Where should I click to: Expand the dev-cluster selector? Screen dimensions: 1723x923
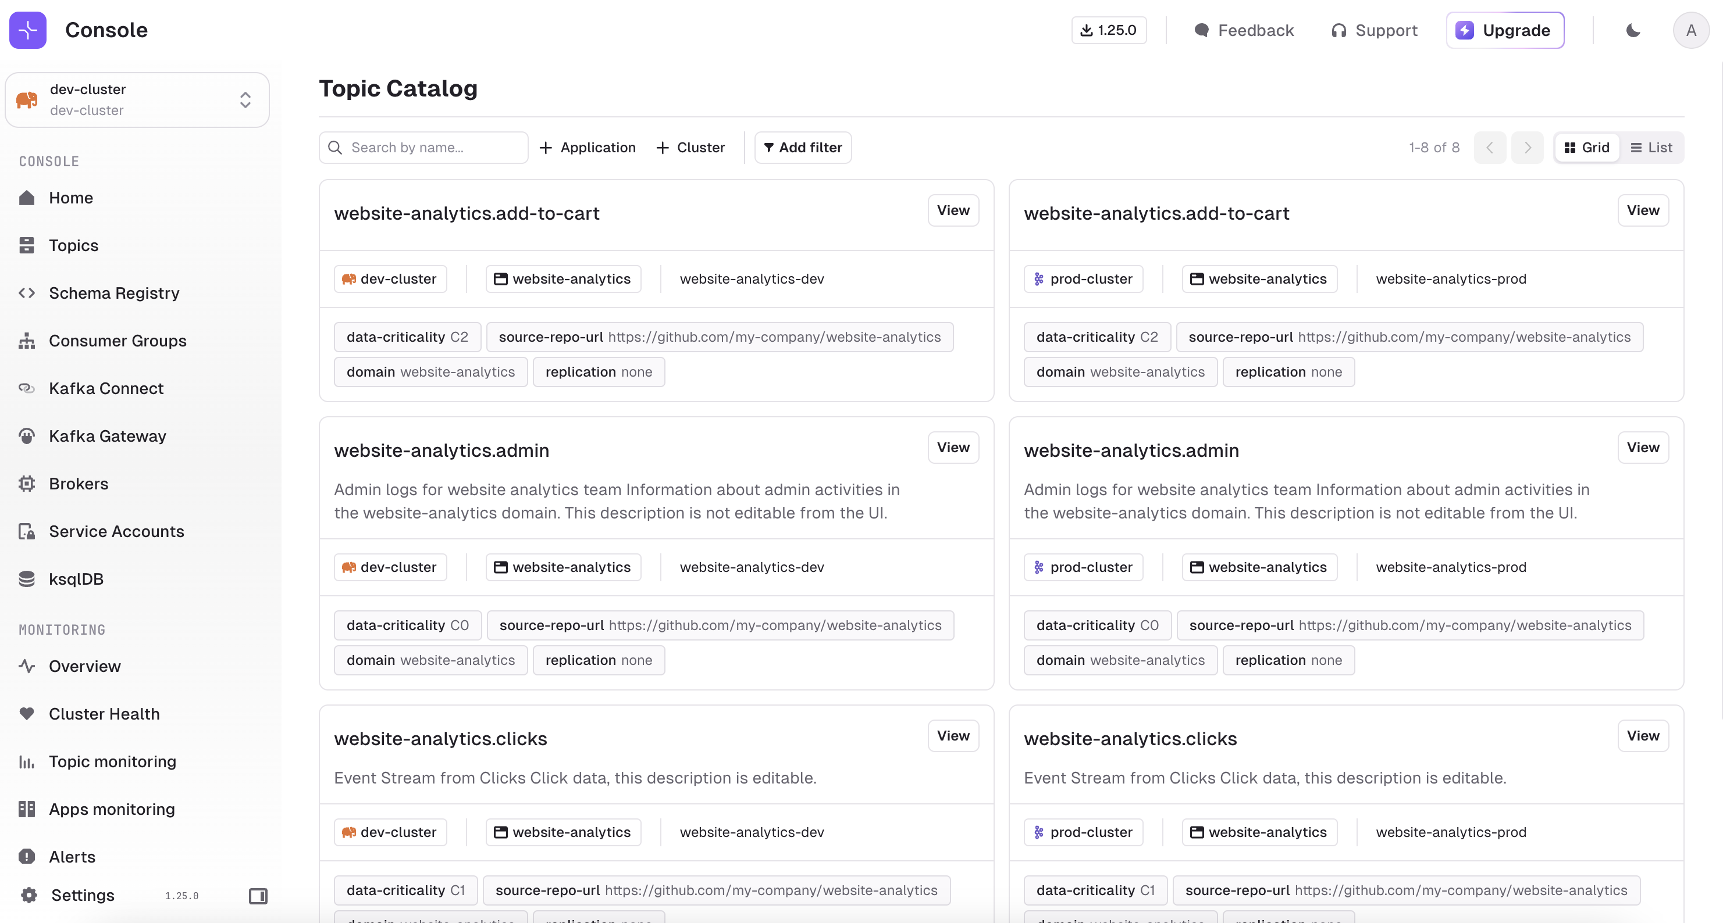pyautogui.click(x=137, y=99)
